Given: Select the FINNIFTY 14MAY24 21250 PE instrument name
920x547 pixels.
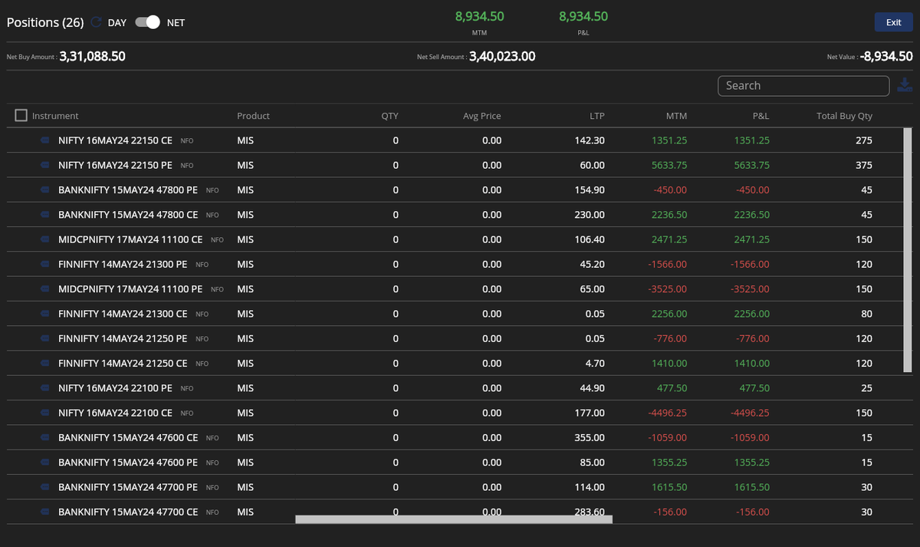Looking at the screenshot, I should [x=123, y=338].
